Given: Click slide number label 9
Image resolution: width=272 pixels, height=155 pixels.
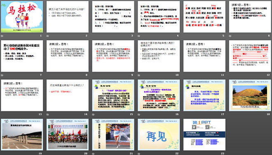Looking at the screenshot, I should tap(132, 75).
